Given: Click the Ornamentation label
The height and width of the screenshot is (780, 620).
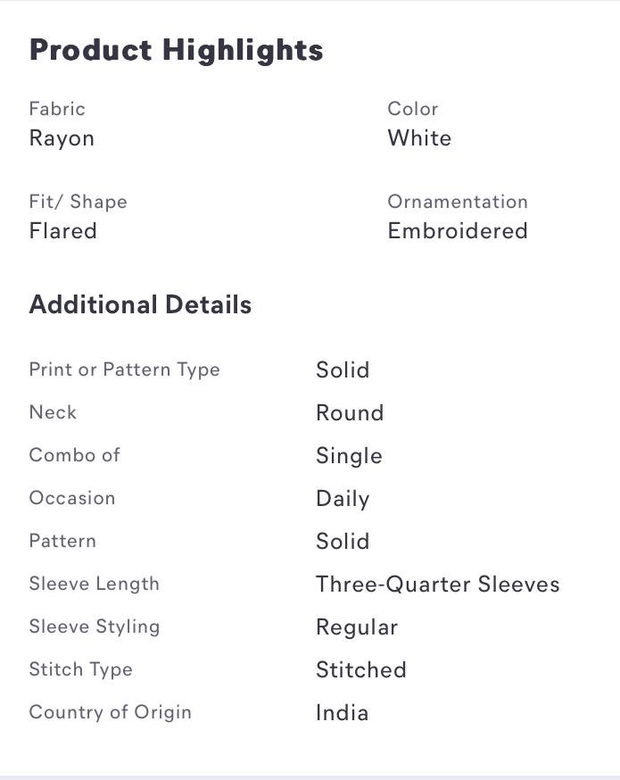Looking at the screenshot, I should point(458,202).
